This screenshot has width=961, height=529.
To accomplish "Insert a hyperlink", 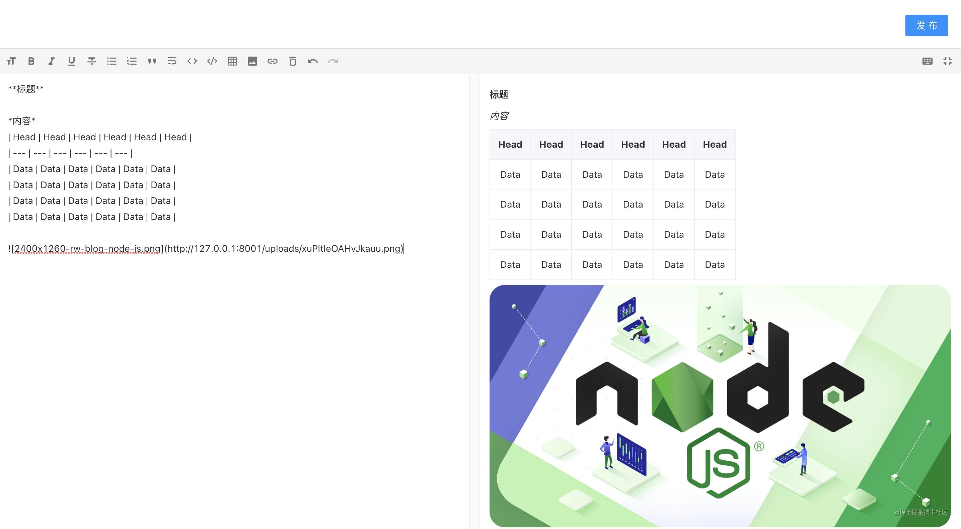I will tap(273, 61).
